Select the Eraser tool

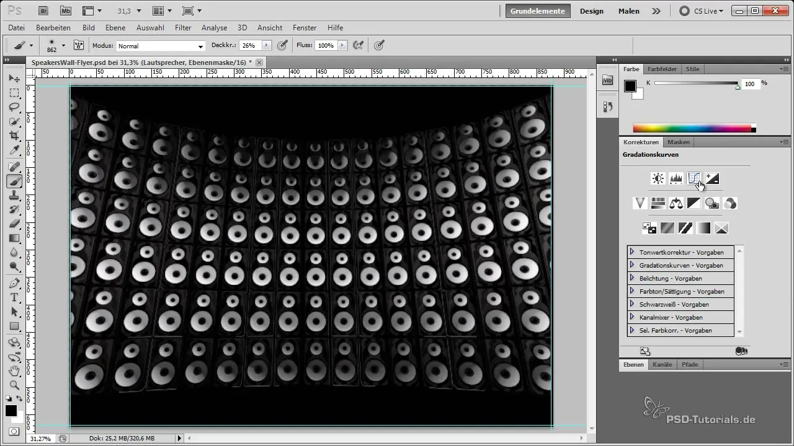pos(14,224)
